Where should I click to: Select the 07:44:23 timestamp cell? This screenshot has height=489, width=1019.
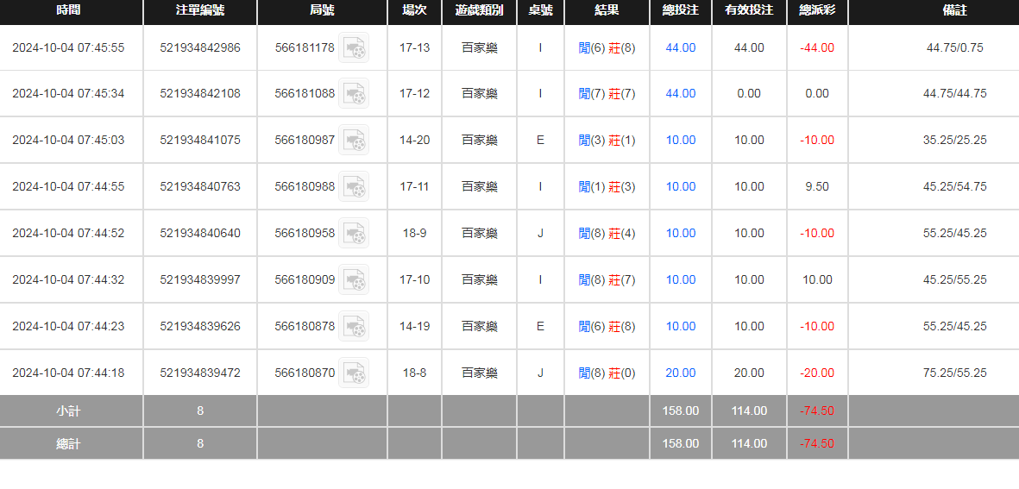[68, 326]
